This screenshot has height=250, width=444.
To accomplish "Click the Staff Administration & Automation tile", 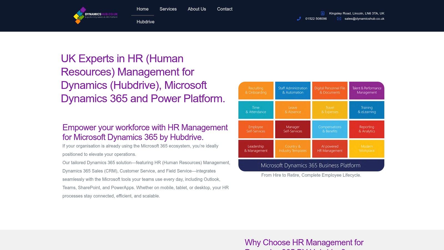I will pos(293,90).
